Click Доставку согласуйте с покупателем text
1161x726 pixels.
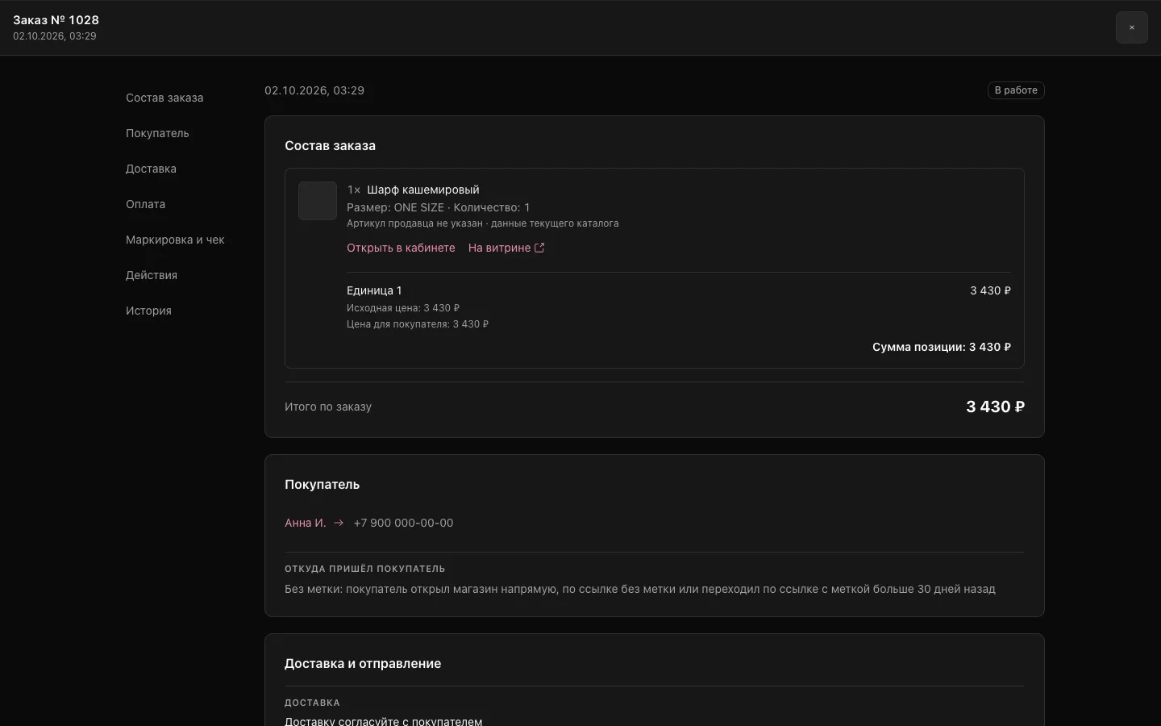click(x=384, y=721)
